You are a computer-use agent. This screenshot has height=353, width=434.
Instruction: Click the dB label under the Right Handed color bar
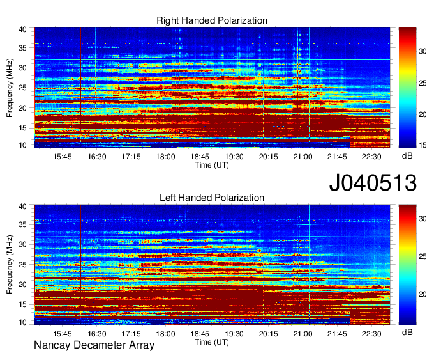pyautogui.click(x=407, y=156)
